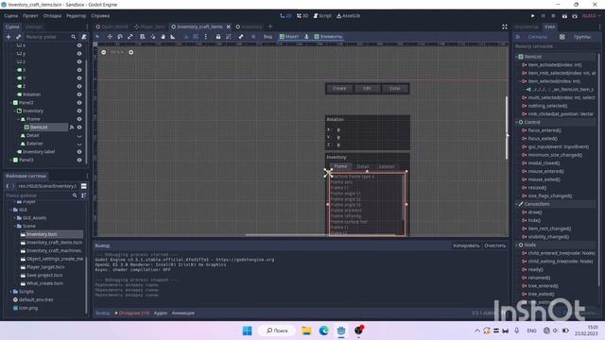Open AssetLib workspace
This screenshot has width=605, height=340.
coord(348,16)
